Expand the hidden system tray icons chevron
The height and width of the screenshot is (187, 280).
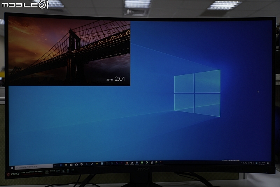click(x=241, y=163)
